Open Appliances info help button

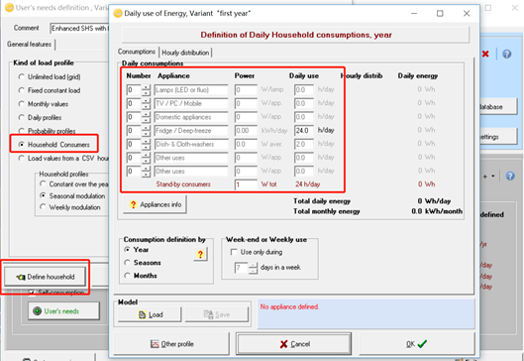tap(156, 204)
